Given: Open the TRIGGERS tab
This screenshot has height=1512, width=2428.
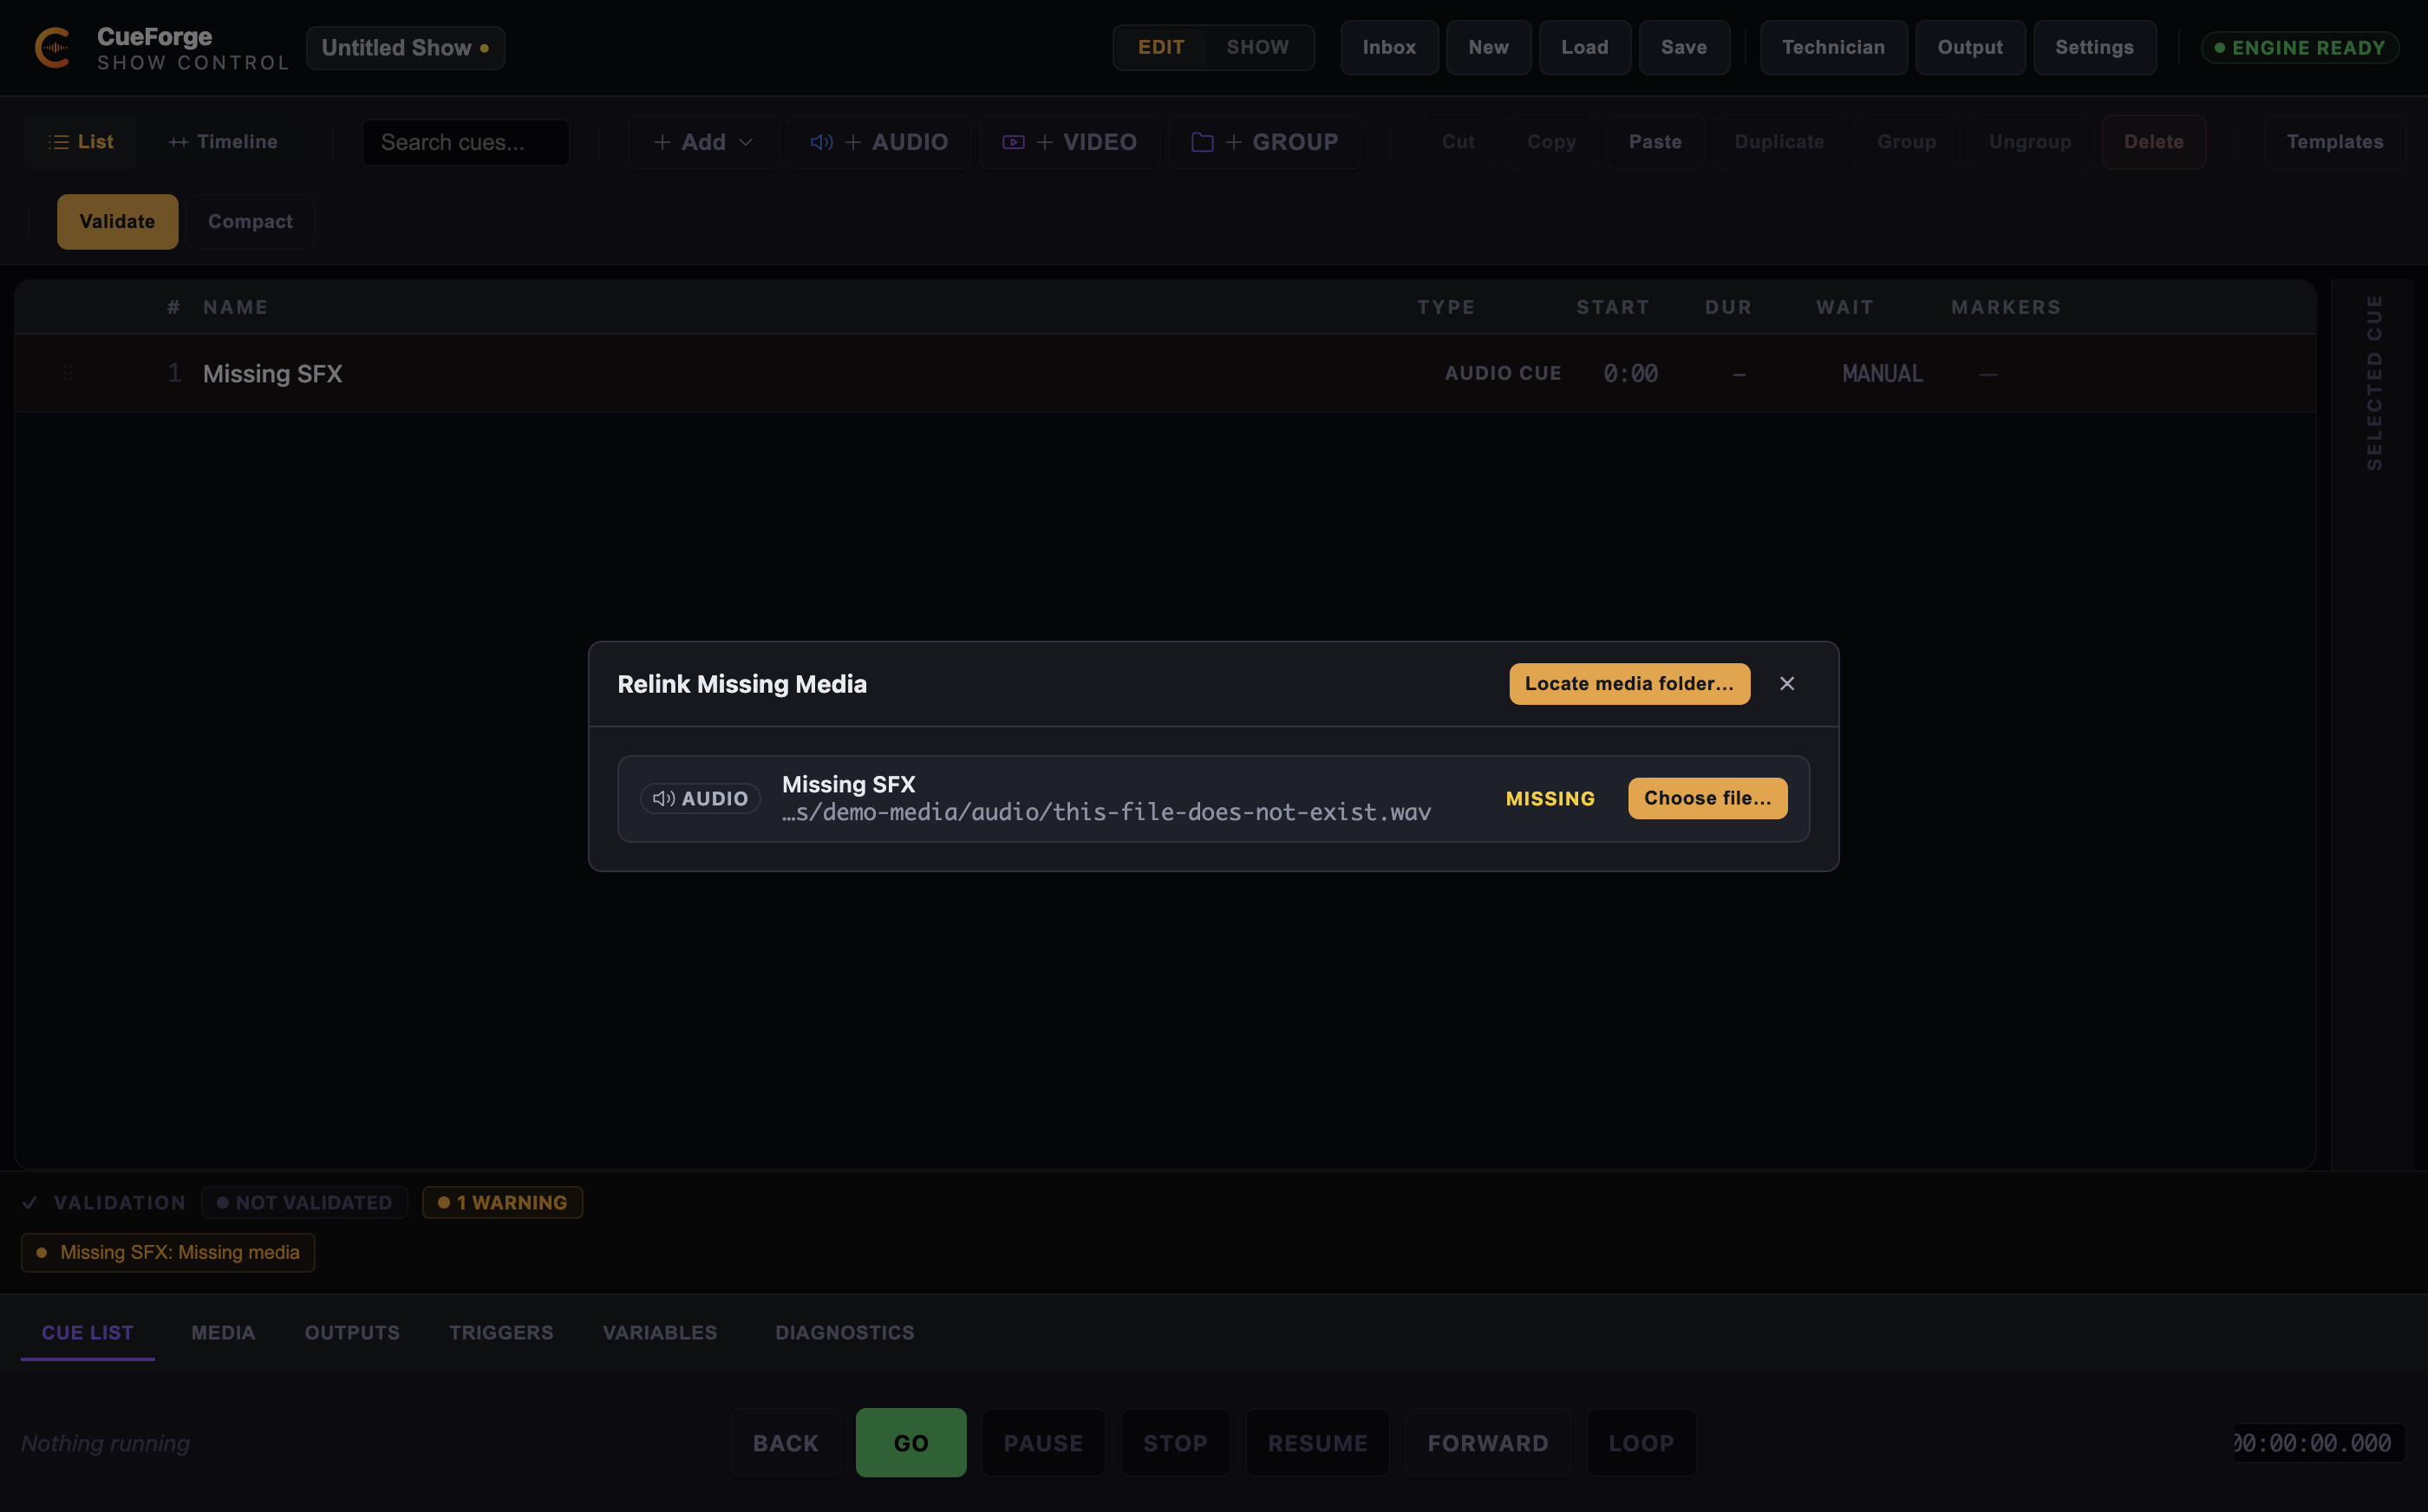Looking at the screenshot, I should pyautogui.click(x=501, y=1332).
